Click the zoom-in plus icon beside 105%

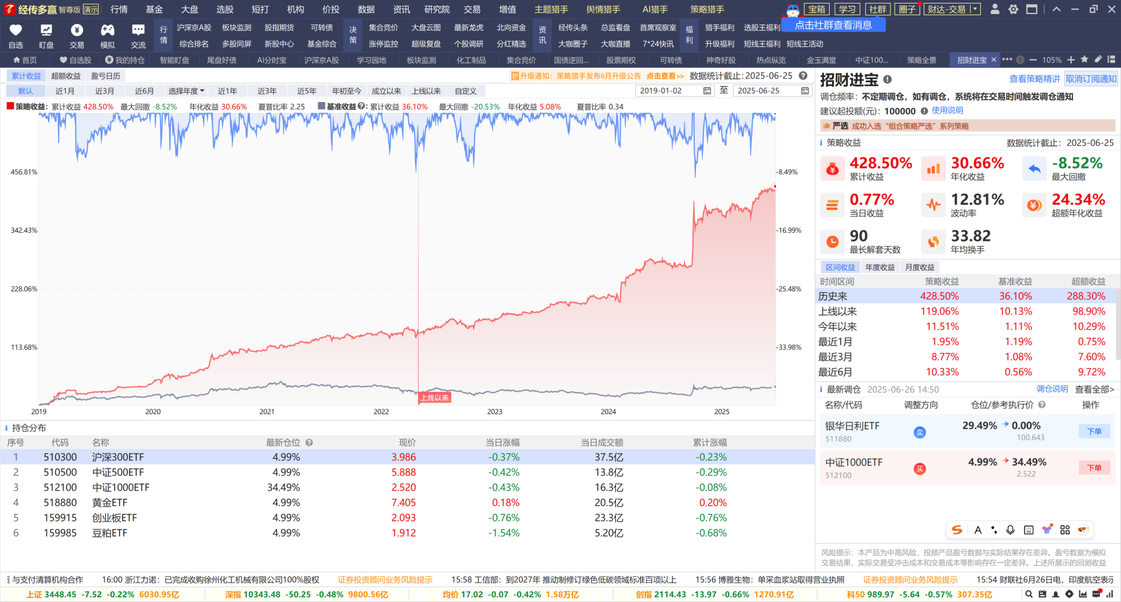pyautogui.click(x=1071, y=60)
